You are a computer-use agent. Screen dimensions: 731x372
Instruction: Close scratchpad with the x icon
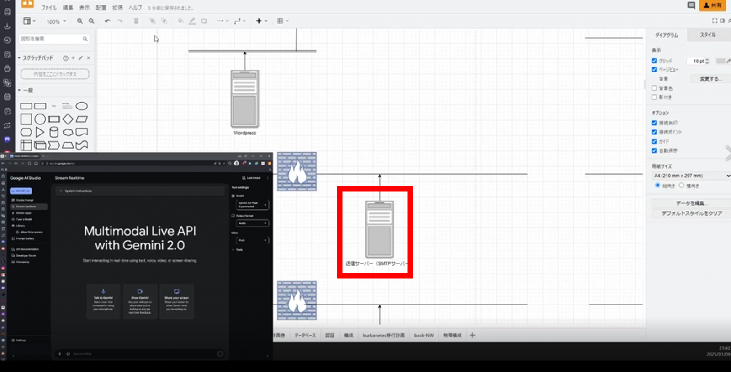(x=89, y=58)
